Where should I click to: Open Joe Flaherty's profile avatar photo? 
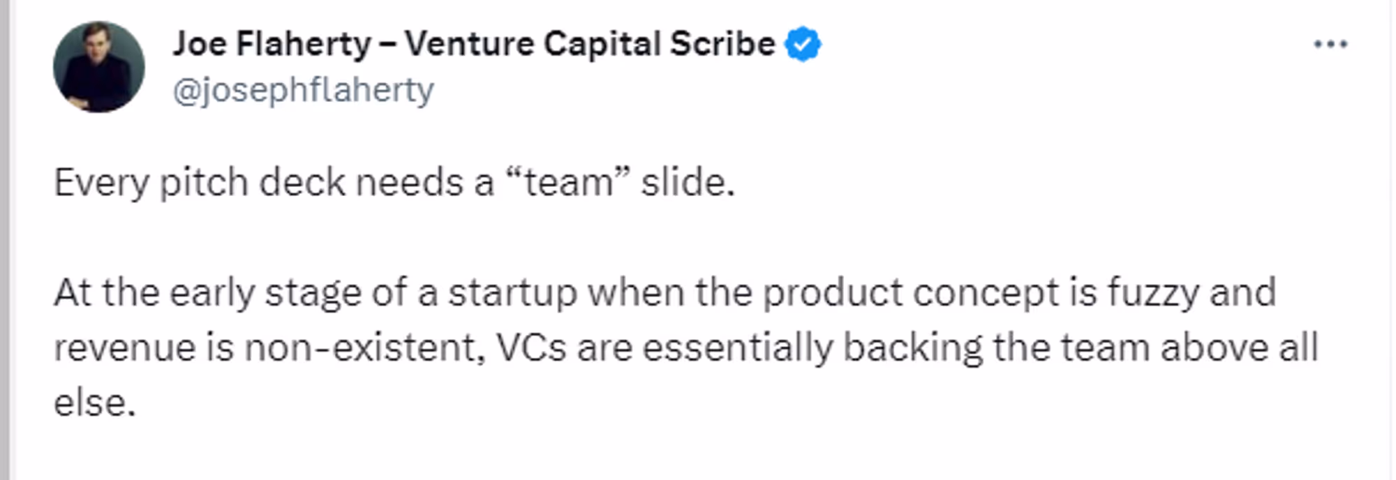99,67
